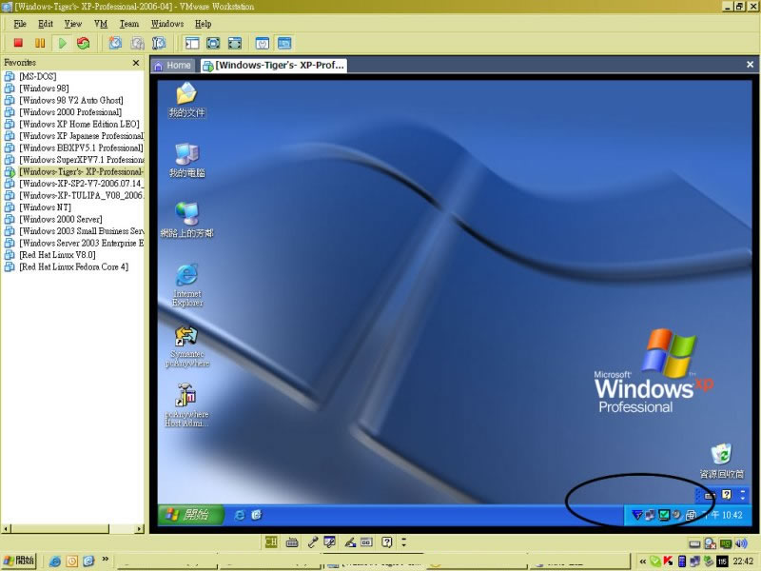Open 網路上的芳鄰 icon on guest desktop
Screen dimensions: 761x571
[x=186, y=220]
